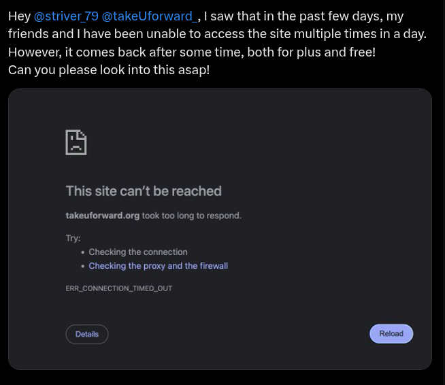Click 'Can you please look into this asap!' line
The width and height of the screenshot is (445, 385).
click(x=109, y=69)
